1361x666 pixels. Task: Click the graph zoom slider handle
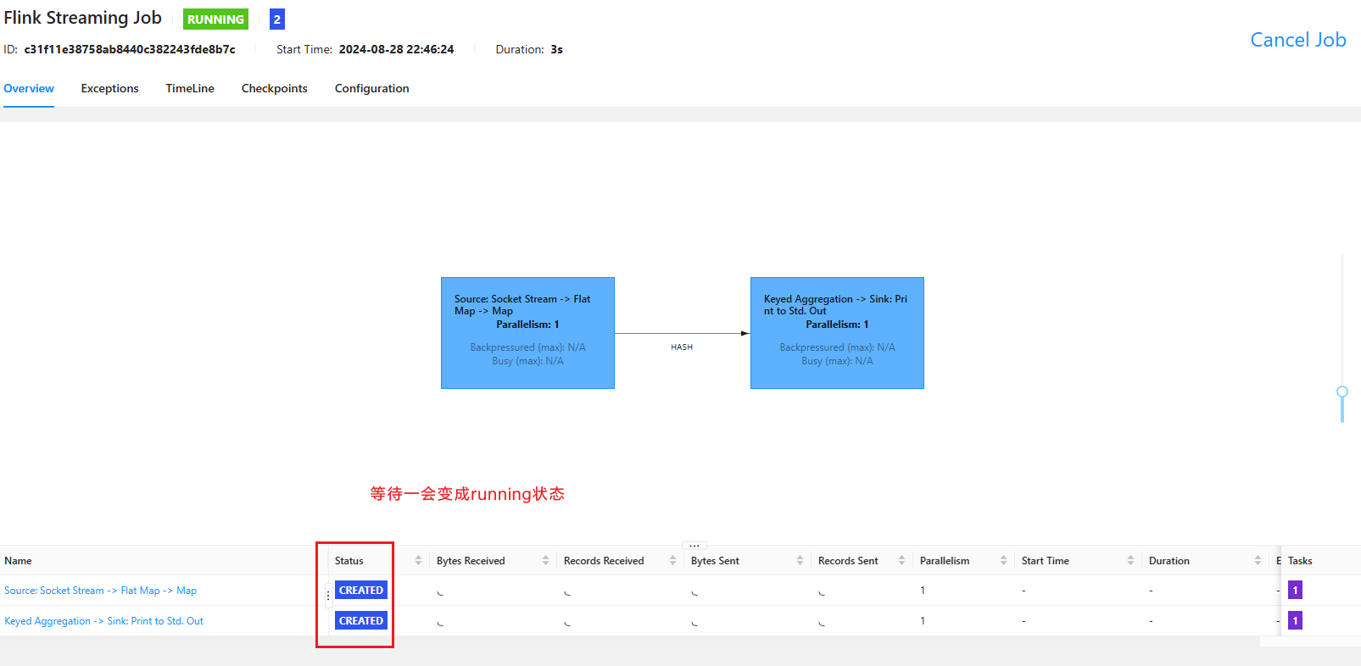coord(1342,392)
